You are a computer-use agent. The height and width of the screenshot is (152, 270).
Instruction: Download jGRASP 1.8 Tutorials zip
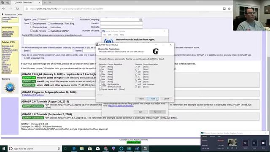(33, 118)
